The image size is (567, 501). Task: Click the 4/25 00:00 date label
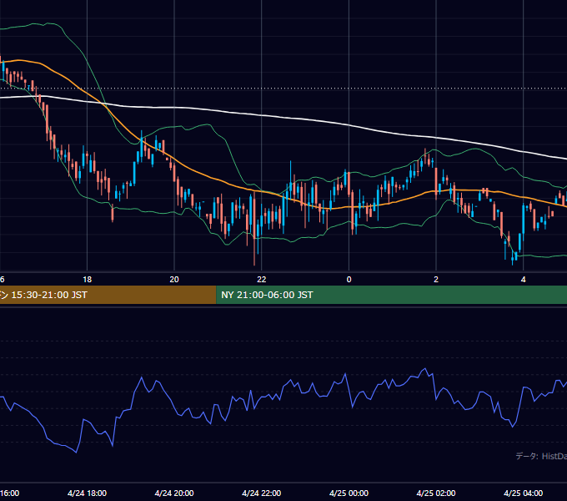(x=349, y=493)
